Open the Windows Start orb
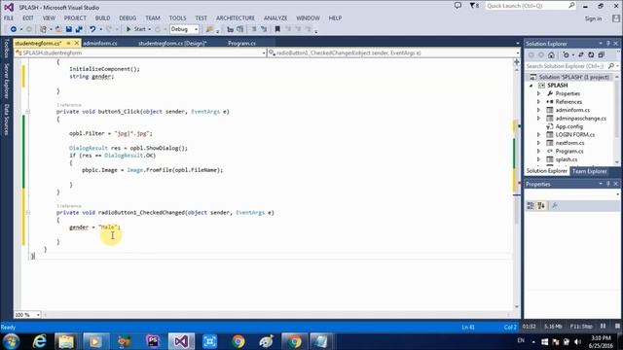623x350 pixels. (x=11, y=341)
